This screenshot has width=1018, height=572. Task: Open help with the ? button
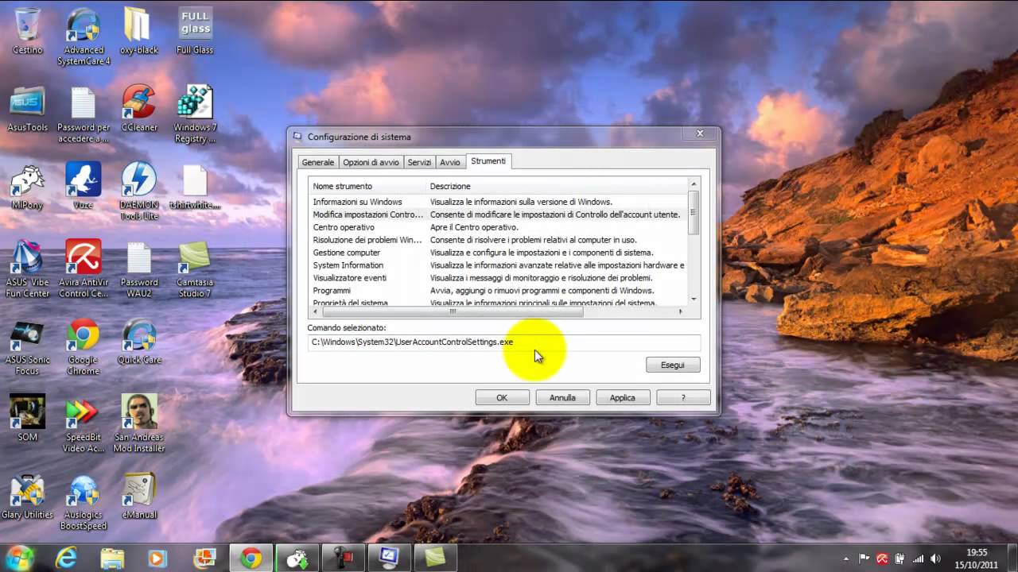683,397
